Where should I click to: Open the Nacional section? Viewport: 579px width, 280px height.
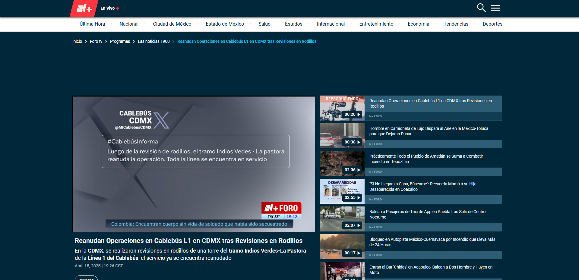(x=129, y=24)
